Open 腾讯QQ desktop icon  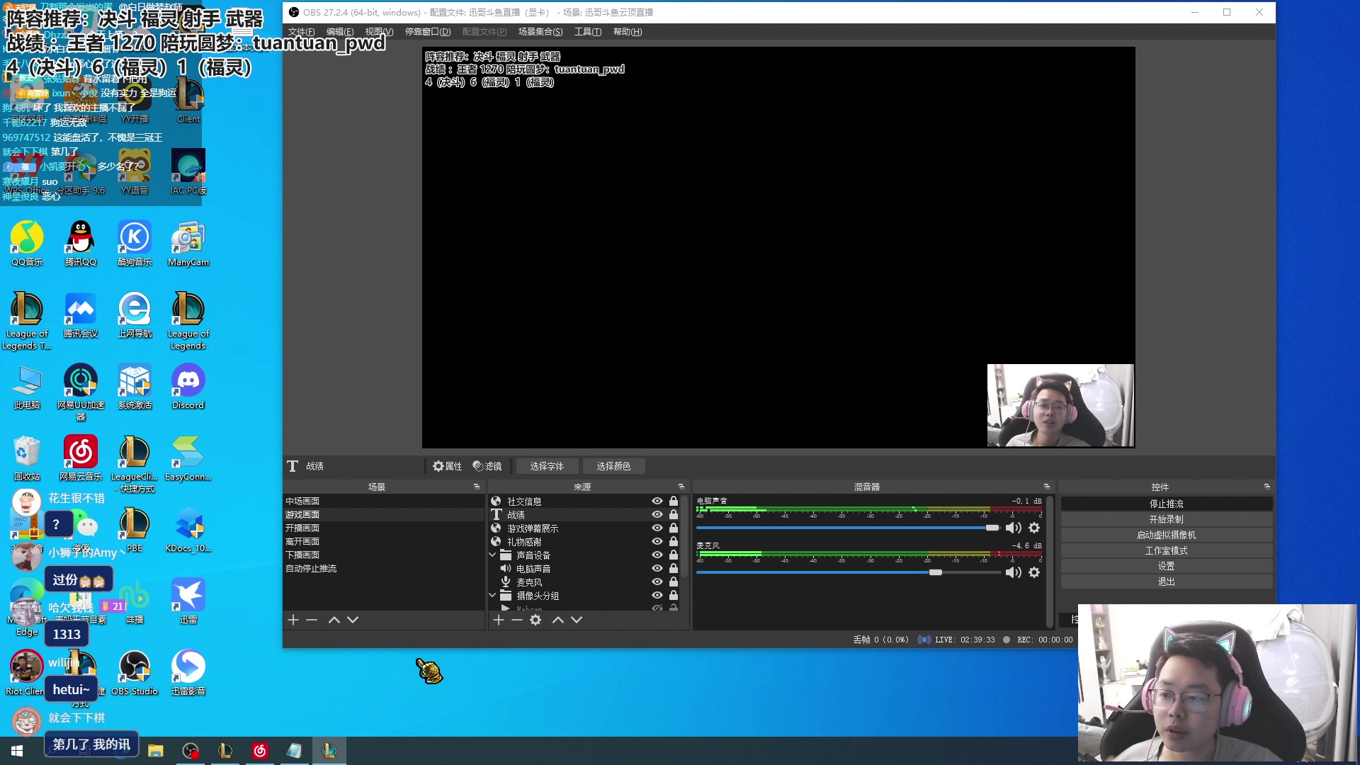coord(81,244)
